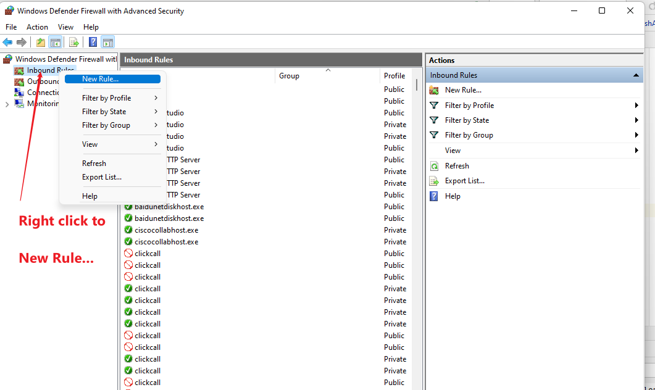655x390 pixels.
Task: Expand the Filter by State arrow in Actions
Action: [636, 120]
